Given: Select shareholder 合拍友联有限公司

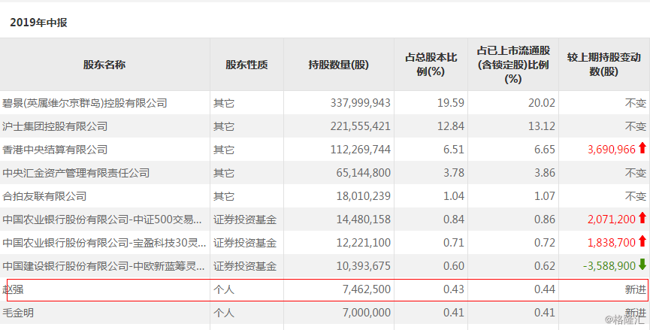Looking at the screenshot, I should click(44, 196).
